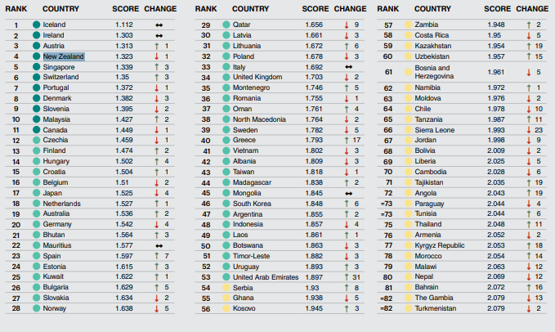
Task: Click the up arrow in Kazakhstan's row
Action: tap(529, 46)
